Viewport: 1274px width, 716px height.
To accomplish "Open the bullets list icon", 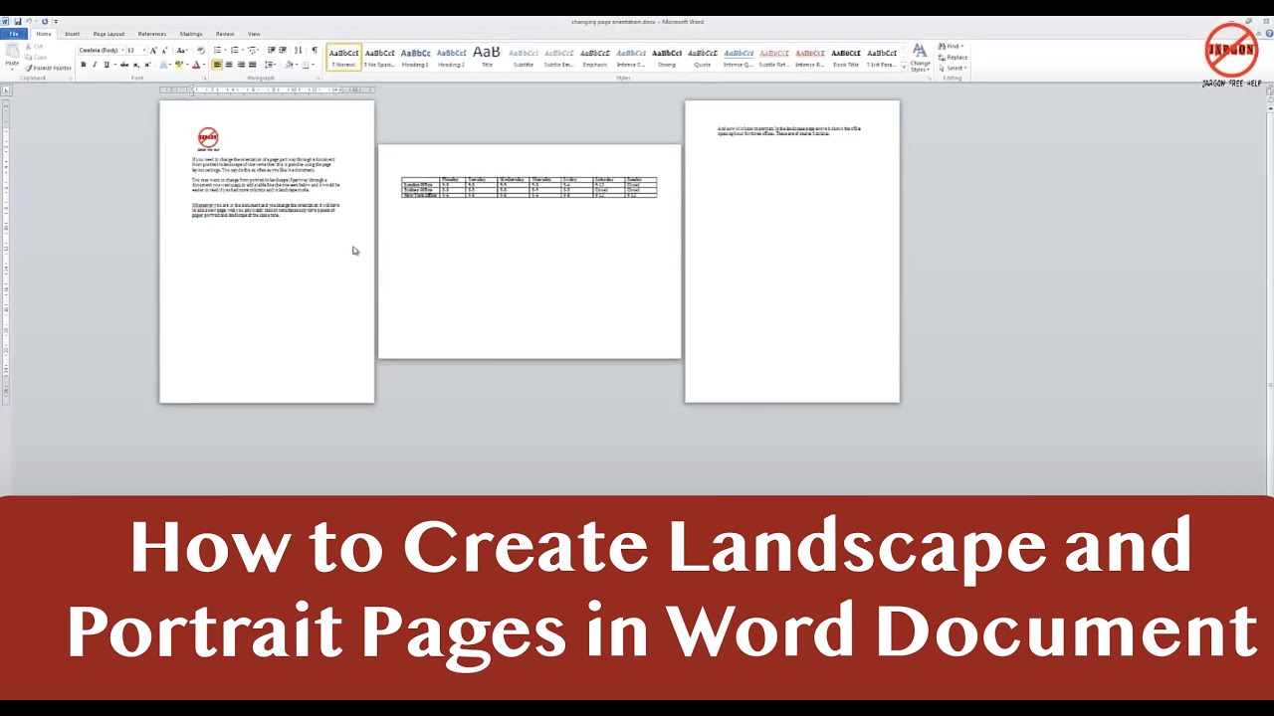I will [x=217, y=51].
